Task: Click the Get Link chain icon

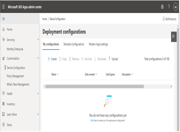Action: (82, 59)
